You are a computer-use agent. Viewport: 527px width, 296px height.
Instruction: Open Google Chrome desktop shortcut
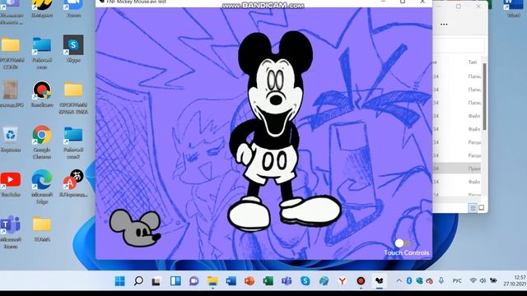click(42, 142)
